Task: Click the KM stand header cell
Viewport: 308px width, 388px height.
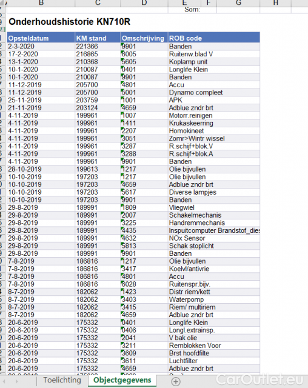Action: (98, 38)
